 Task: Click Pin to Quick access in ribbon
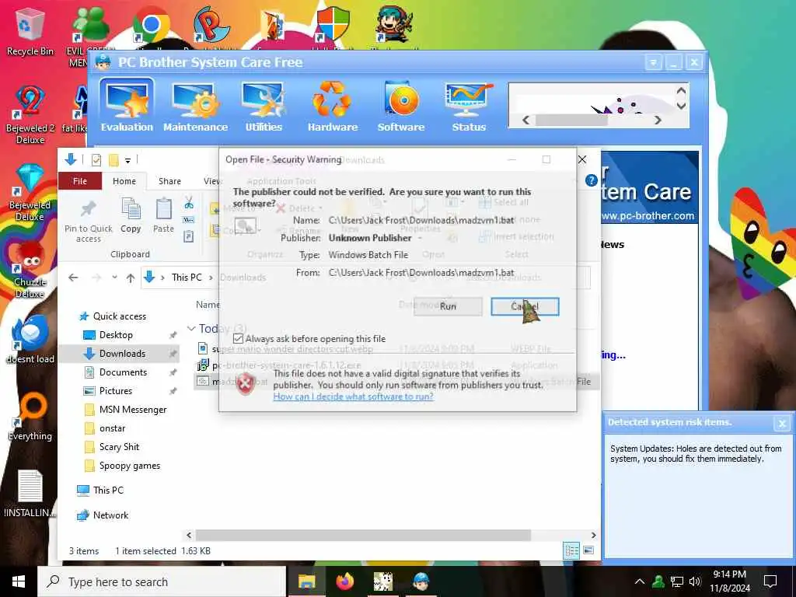point(89,222)
